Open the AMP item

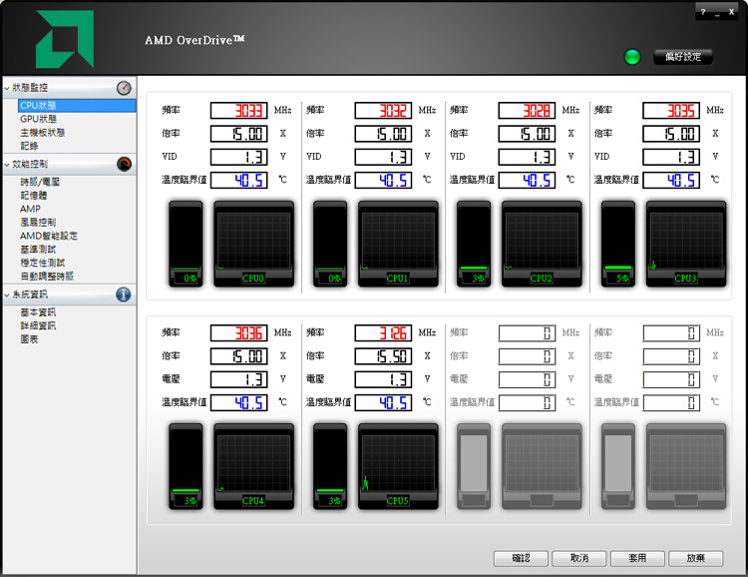(x=30, y=209)
